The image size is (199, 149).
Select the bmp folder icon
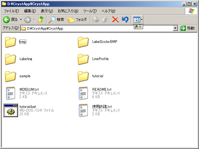[10, 42]
